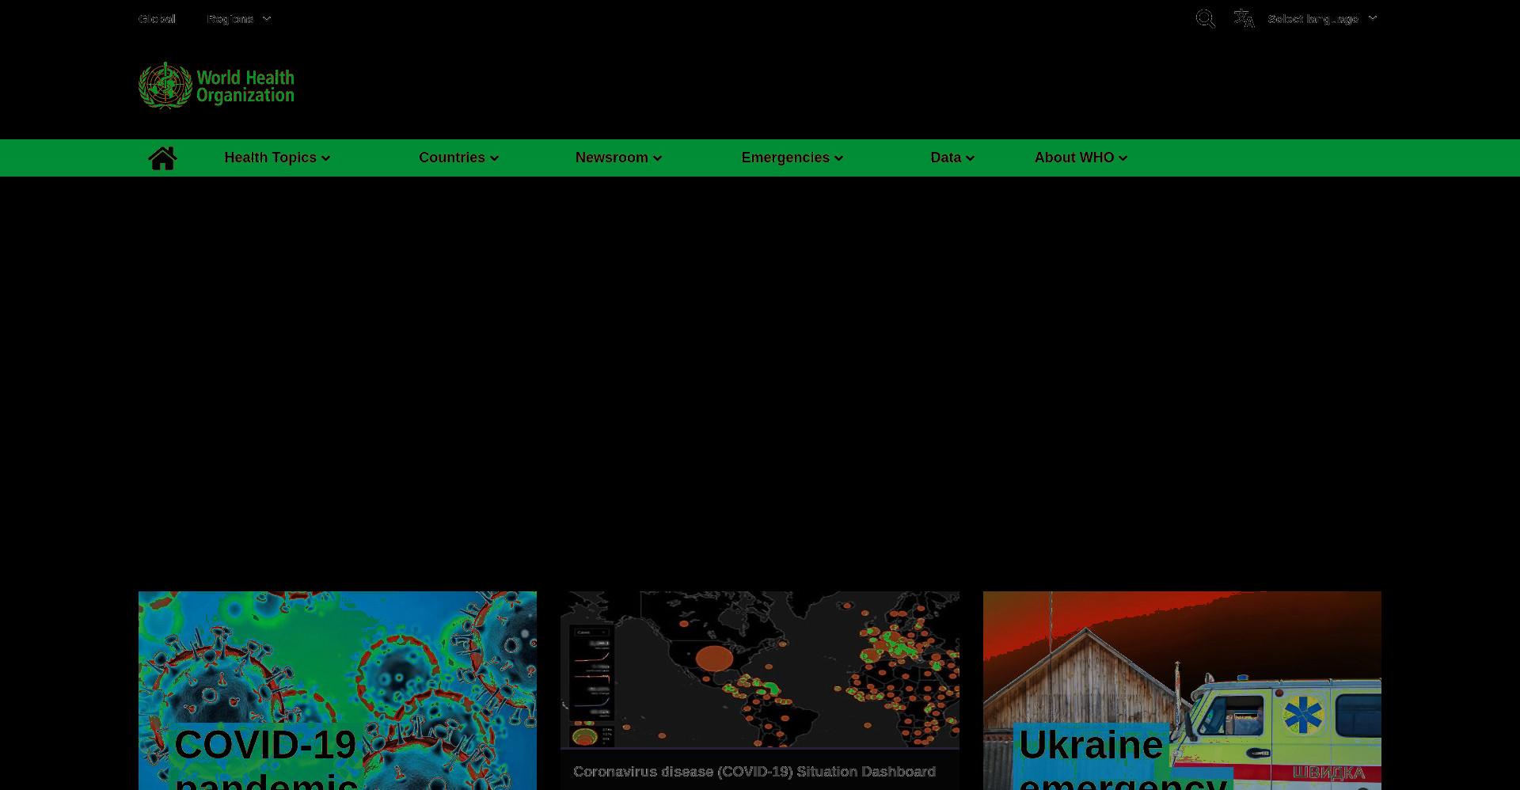Open the Newsroom menu
Screen dimensions: 1520x790
tap(618, 158)
